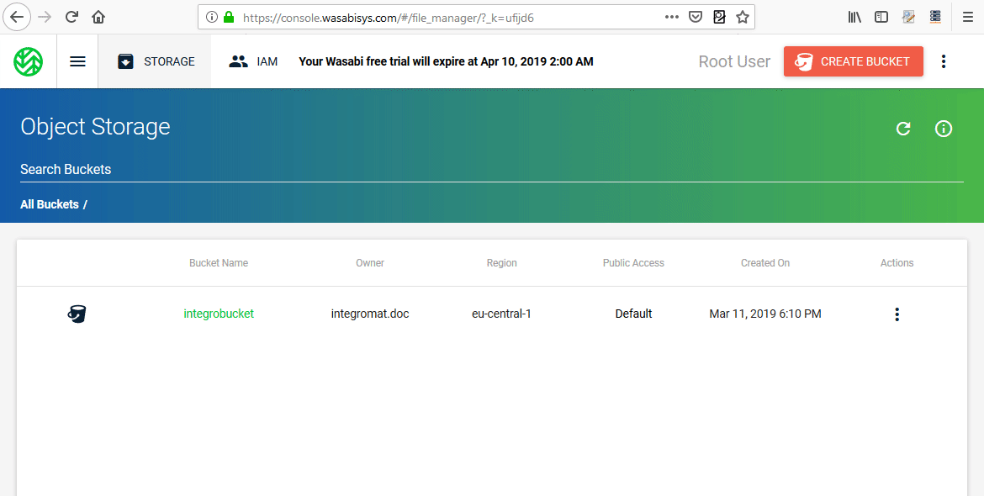Open the IAM tab
This screenshot has width=984, height=496.
click(253, 61)
